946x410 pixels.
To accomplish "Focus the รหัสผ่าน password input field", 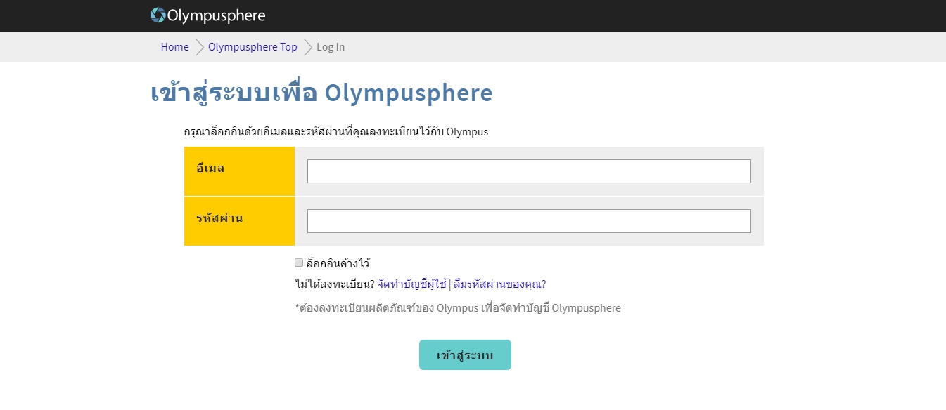I will click(x=529, y=221).
